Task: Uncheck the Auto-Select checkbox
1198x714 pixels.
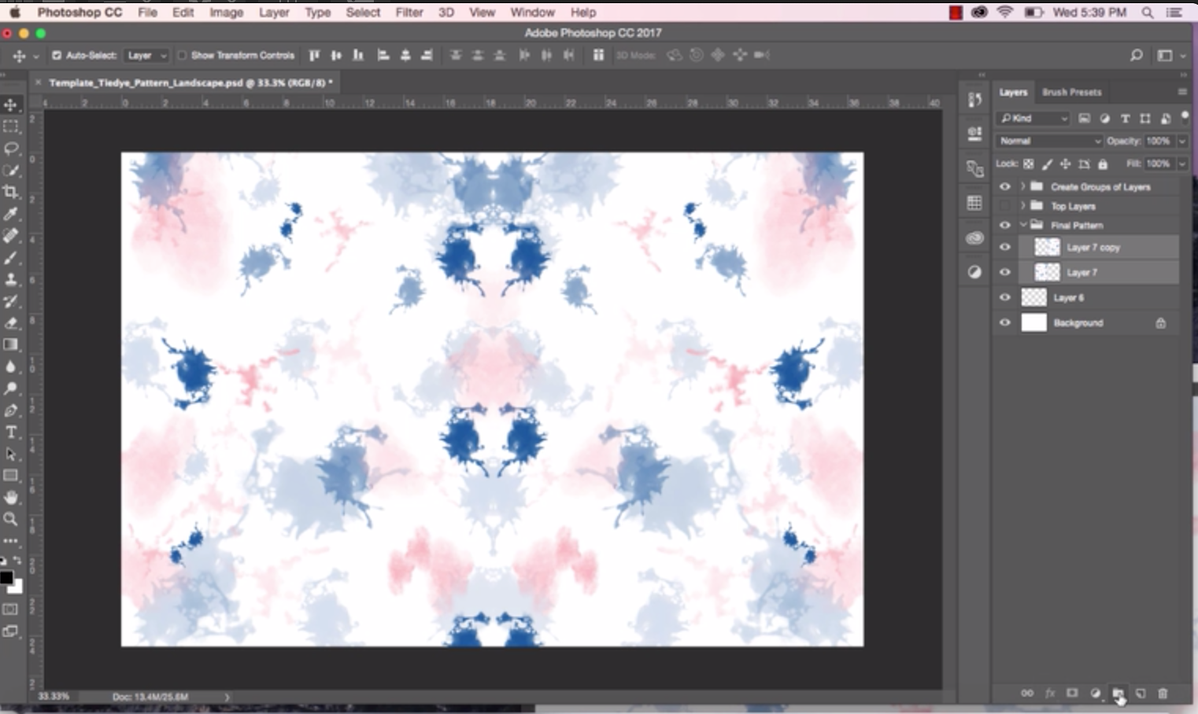Action: [x=57, y=56]
